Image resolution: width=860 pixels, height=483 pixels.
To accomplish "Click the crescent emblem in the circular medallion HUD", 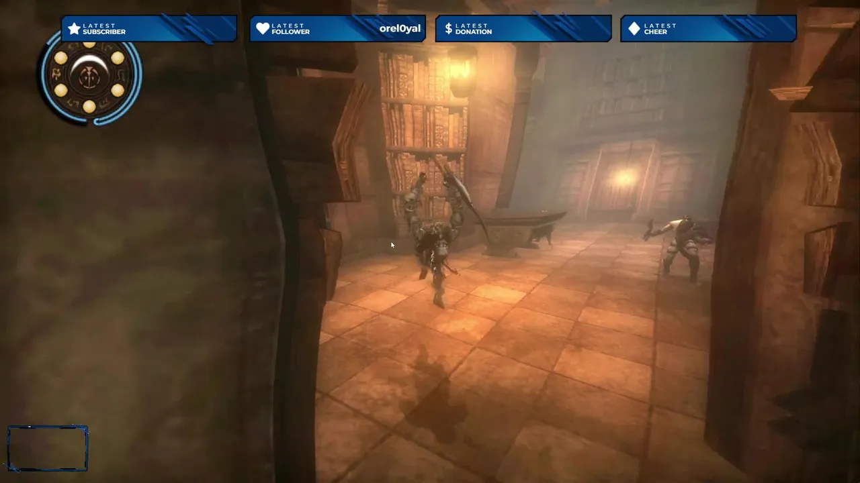I will coord(89,72).
